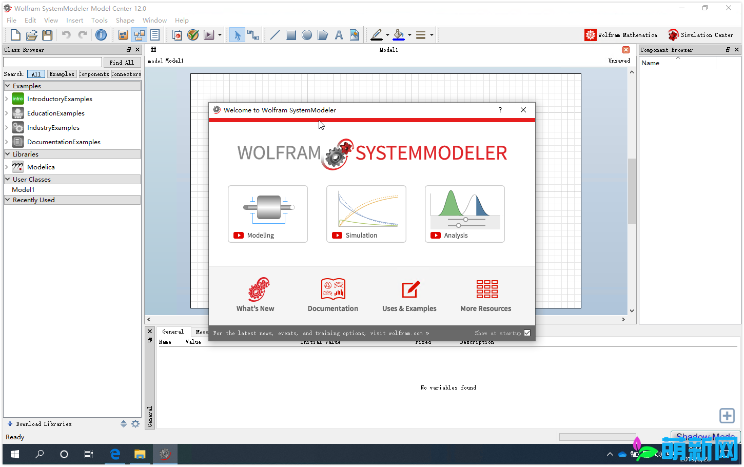Viewport: 744px width, 467px height.
Task: Open the Simulation Center via its toolbar icon
Action: pos(673,34)
